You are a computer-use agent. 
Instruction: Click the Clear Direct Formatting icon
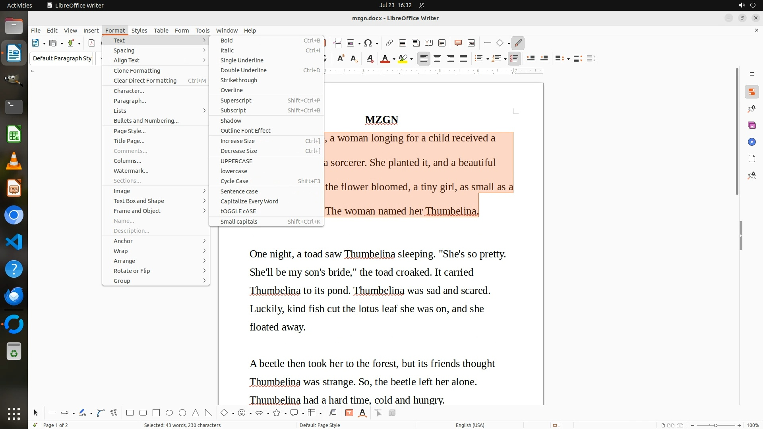coord(370,59)
